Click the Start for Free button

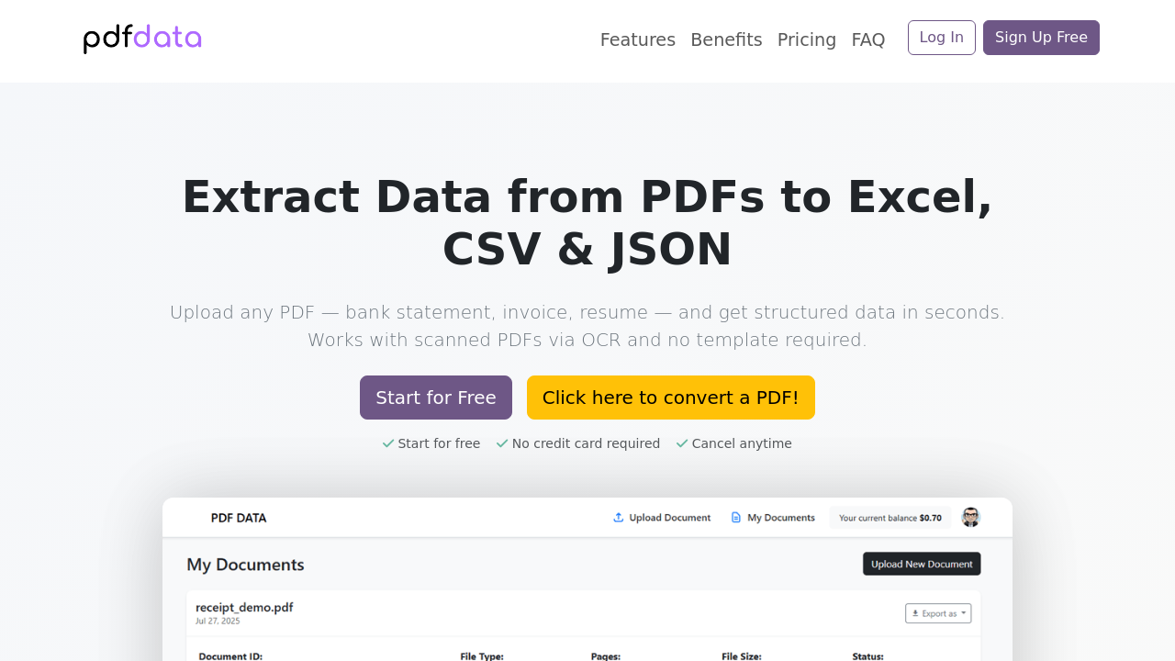point(435,398)
